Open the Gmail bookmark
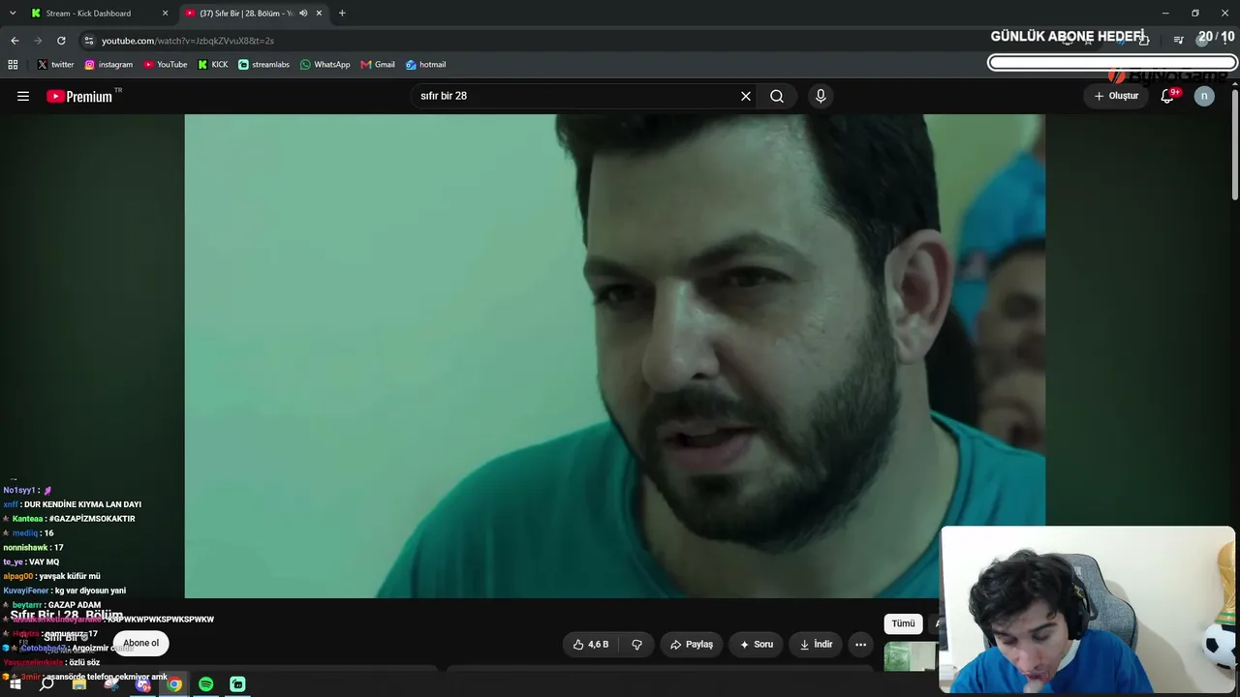 point(378,65)
